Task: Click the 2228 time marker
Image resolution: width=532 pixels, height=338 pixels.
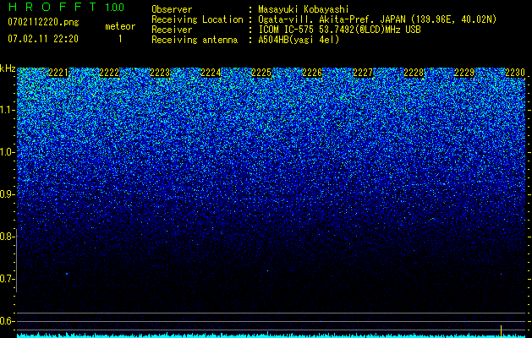Action: pos(414,73)
